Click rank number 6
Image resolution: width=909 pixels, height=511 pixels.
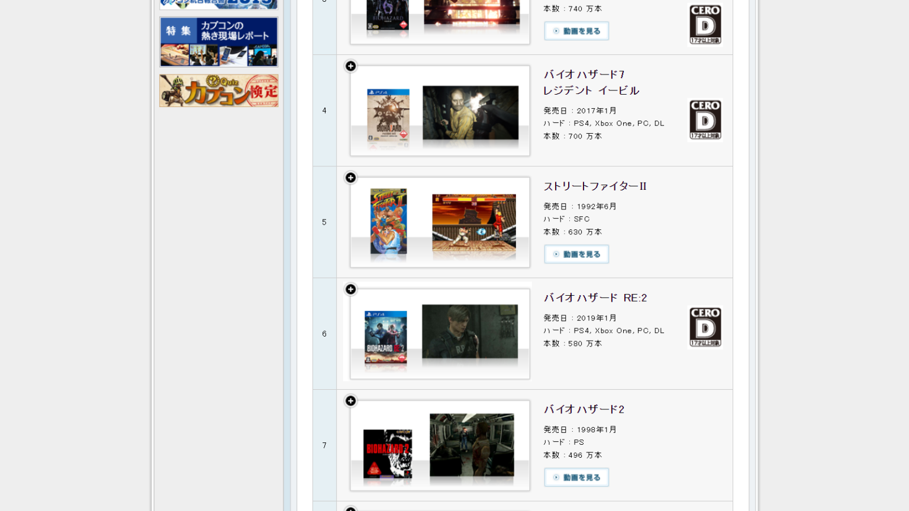tap(324, 334)
